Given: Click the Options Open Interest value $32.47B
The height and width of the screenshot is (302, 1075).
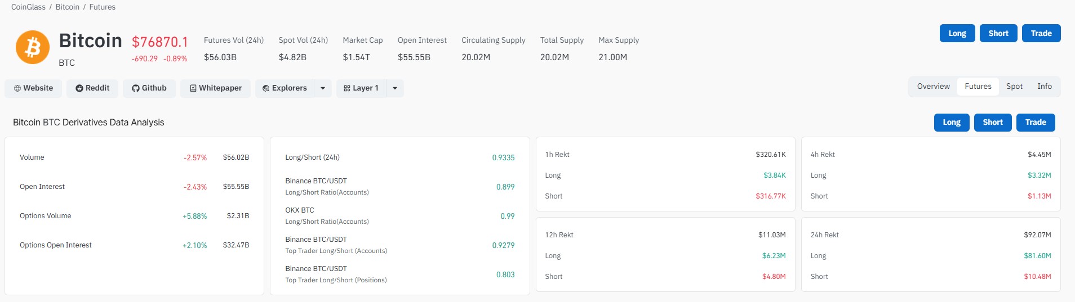Looking at the screenshot, I should pyautogui.click(x=236, y=245).
